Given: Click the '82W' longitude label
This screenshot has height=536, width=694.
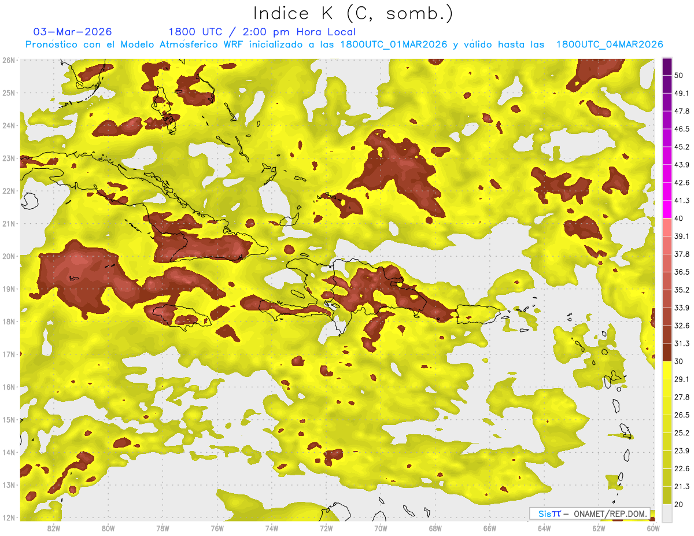Looking at the screenshot, I should (x=53, y=528).
